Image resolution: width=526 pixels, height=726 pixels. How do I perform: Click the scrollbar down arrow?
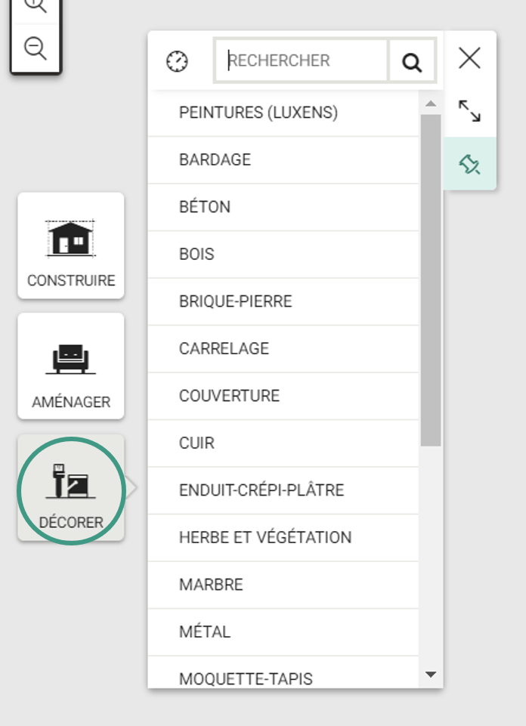point(431,675)
